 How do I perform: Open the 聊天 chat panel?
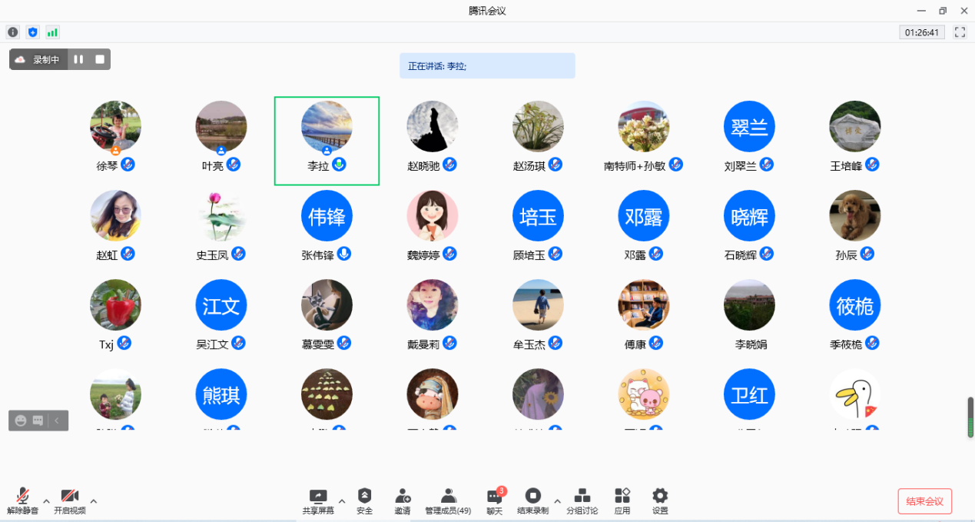494,500
